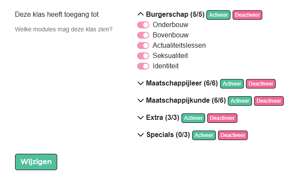Toggle the Onderbouw switch off
This screenshot has height=174, width=307.
click(143, 25)
